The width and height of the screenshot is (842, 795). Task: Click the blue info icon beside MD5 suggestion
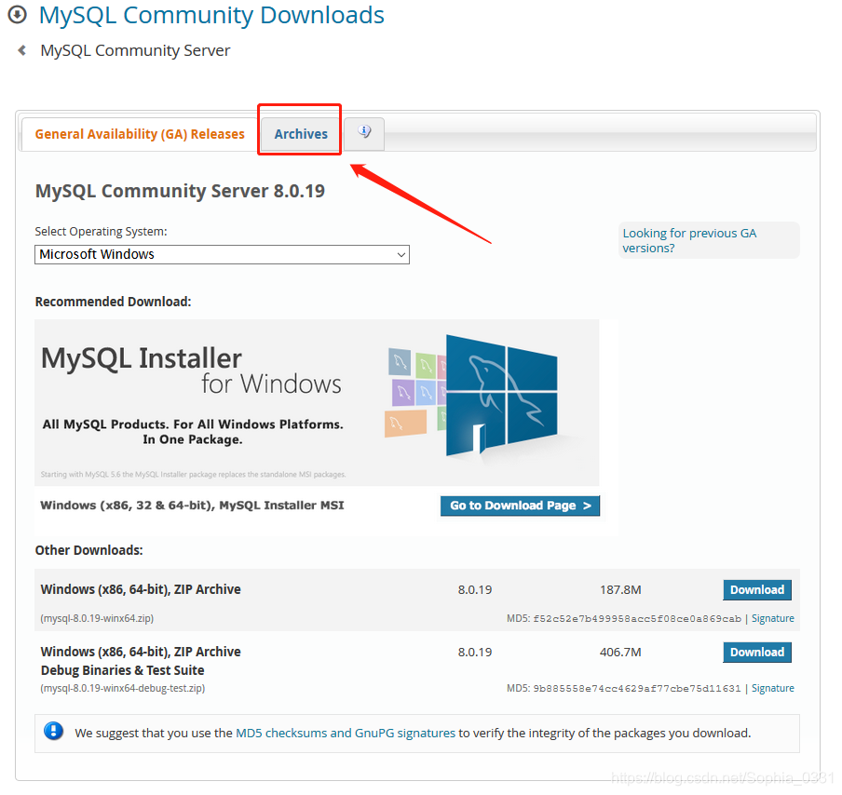[x=54, y=731]
